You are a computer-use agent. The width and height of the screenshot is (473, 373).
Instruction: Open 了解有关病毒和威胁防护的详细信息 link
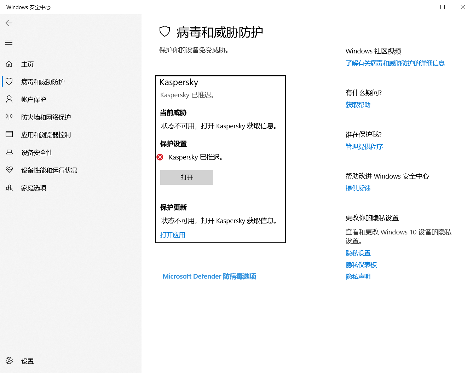[x=395, y=63]
